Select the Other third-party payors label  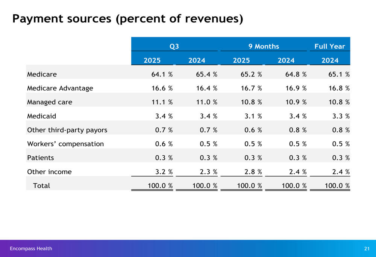point(67,130)
